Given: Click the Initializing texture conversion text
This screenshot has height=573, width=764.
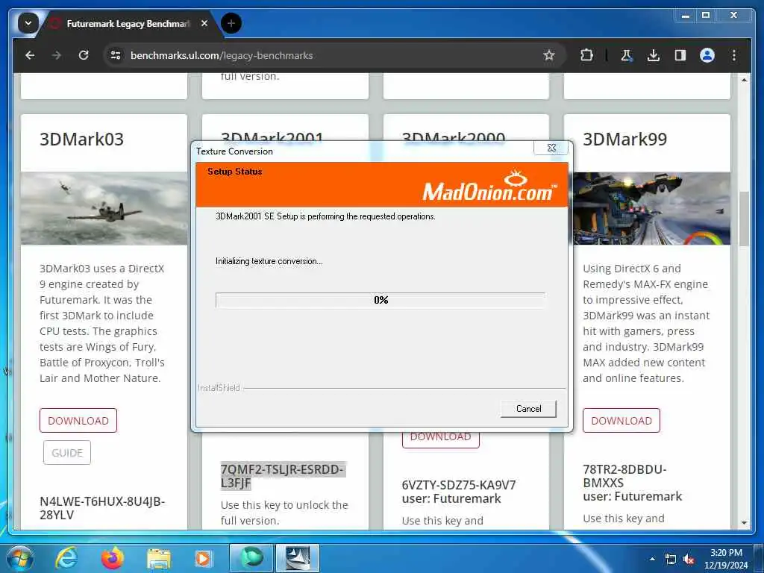Looking at the screenshot, I should click(x=269, y=261).
